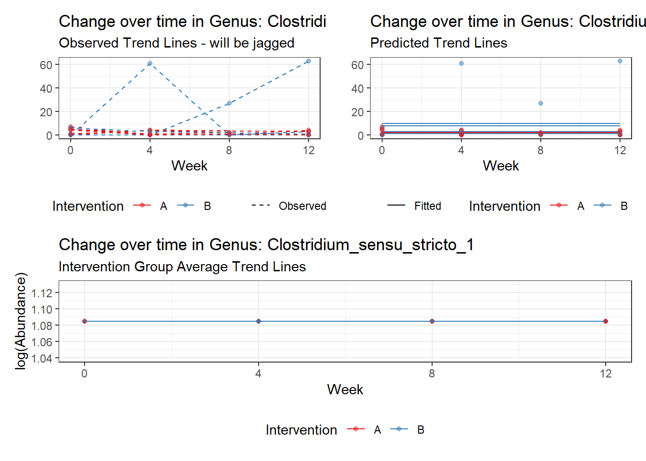Click blue Intervention B legend key, Observed plot
The height and width of the screenshot is (461, 646).
186,206
